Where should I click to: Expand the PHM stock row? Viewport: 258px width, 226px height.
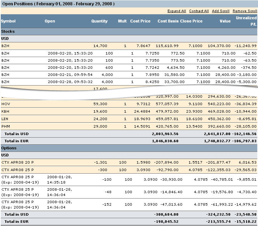129,127
